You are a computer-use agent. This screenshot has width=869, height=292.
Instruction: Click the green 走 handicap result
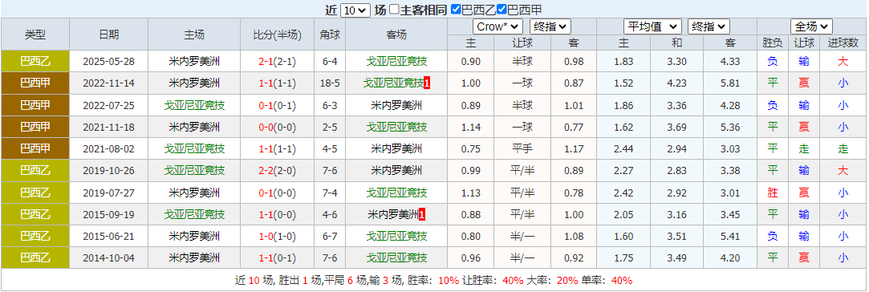(803, 149)
